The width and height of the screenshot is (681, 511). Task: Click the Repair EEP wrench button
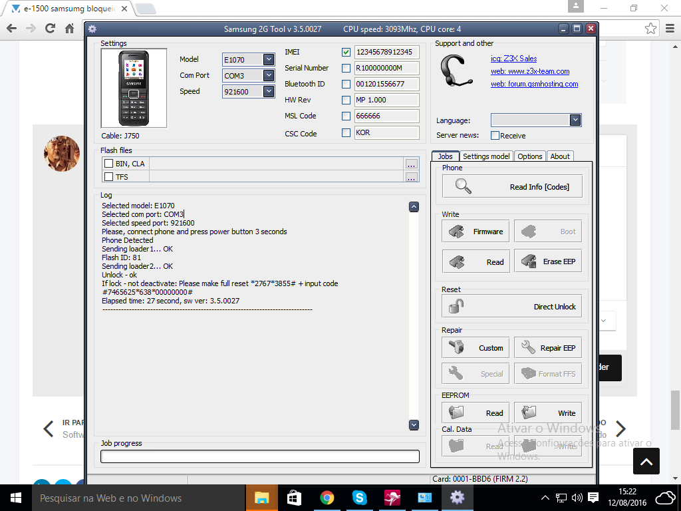(548, 347)
